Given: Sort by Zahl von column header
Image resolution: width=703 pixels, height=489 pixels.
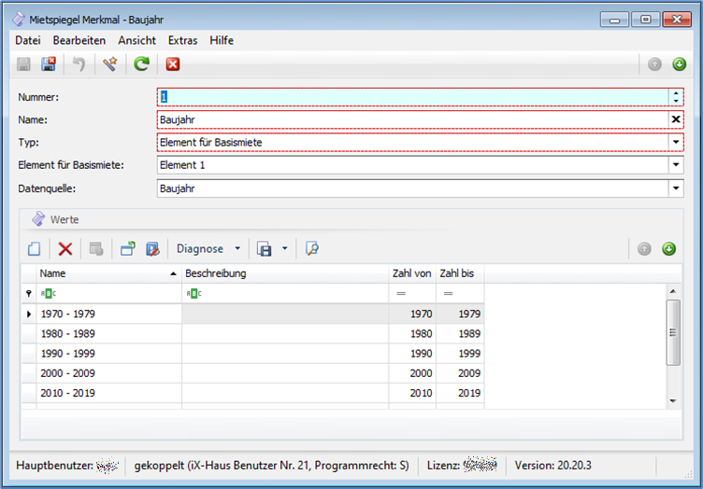Looking at the screenshot, I should pos(411,273).
